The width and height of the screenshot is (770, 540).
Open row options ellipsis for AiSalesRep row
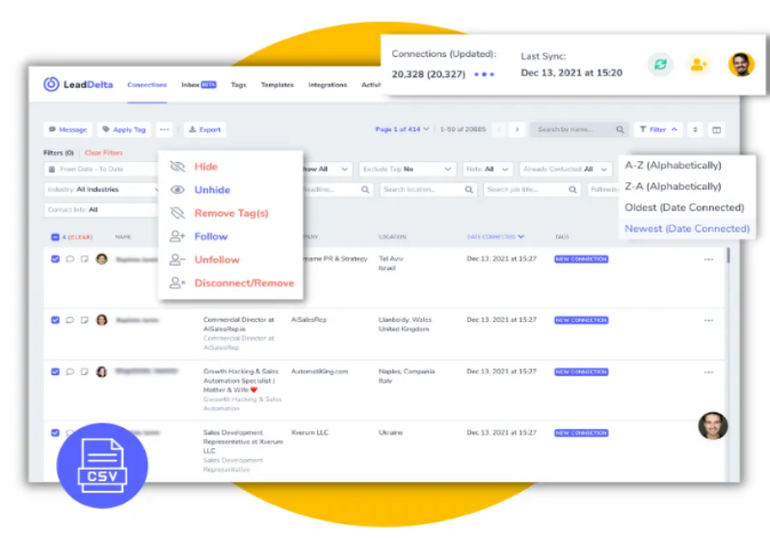[708, 320]
